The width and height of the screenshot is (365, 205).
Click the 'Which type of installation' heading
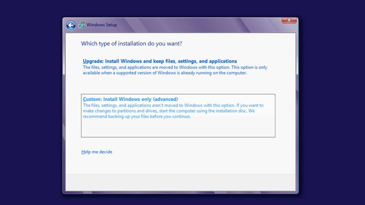point(131,44)
